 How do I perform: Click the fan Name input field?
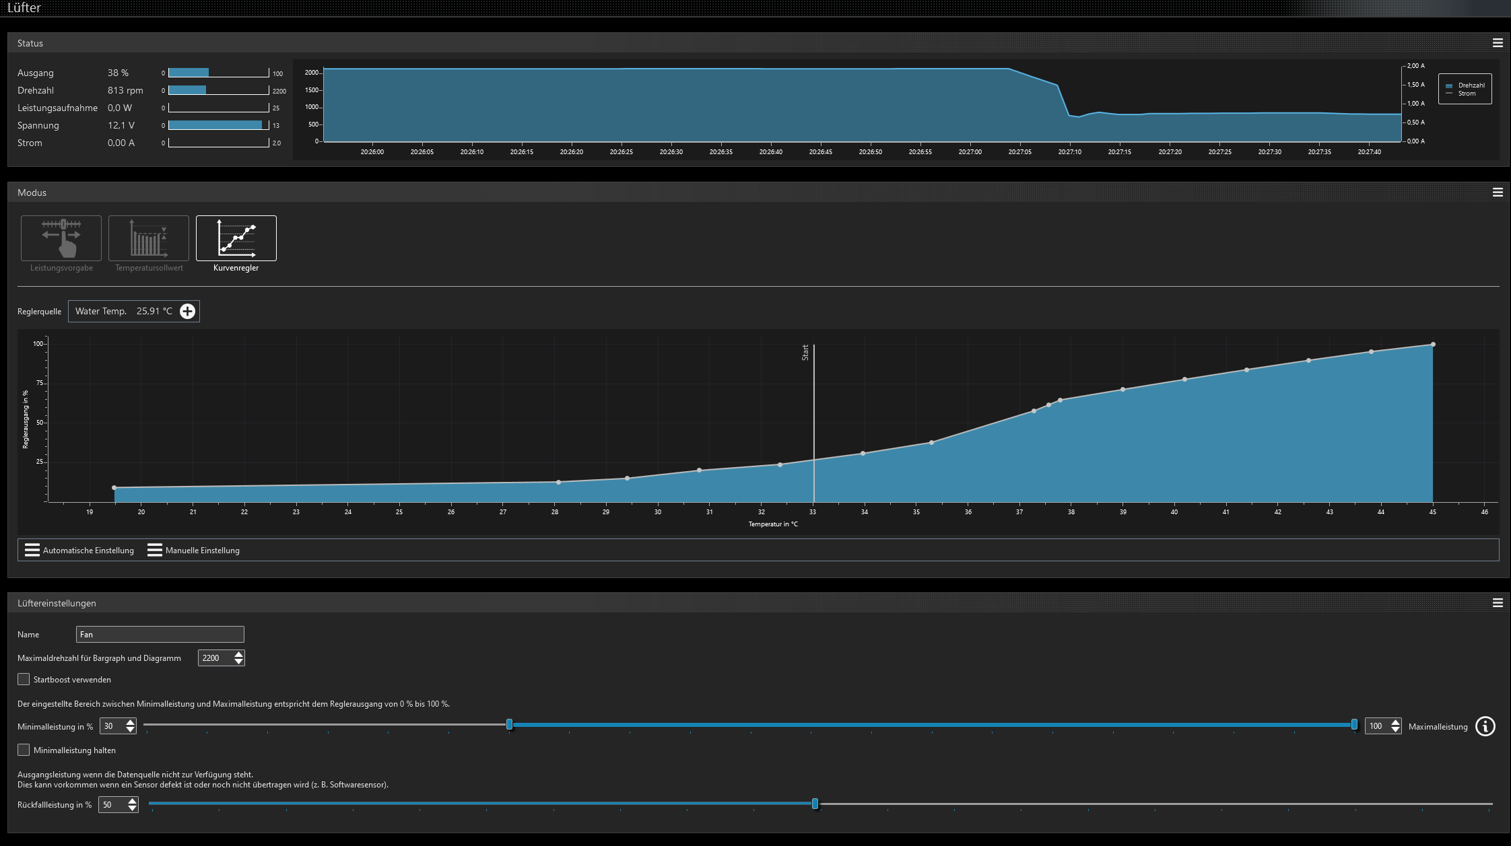160,634
